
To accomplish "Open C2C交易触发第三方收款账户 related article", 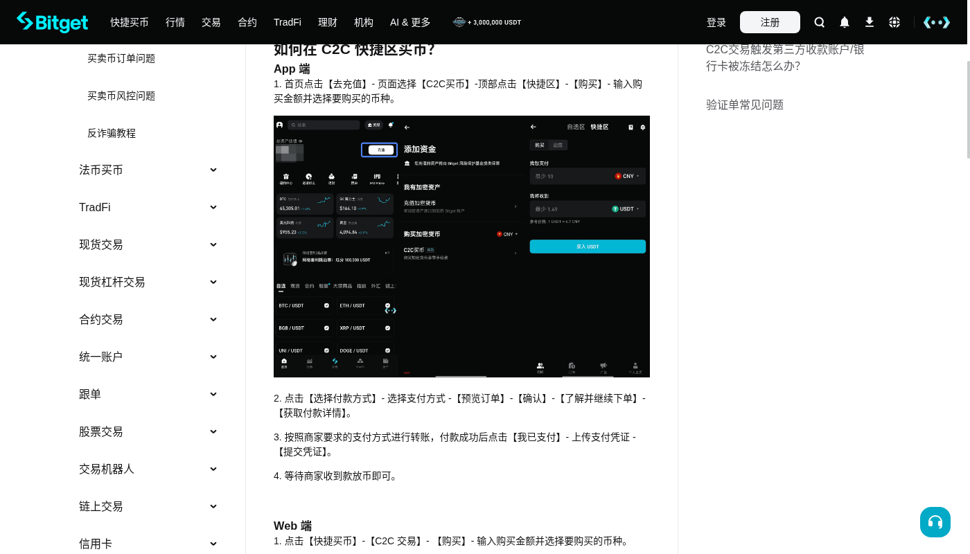I will 785,58.
